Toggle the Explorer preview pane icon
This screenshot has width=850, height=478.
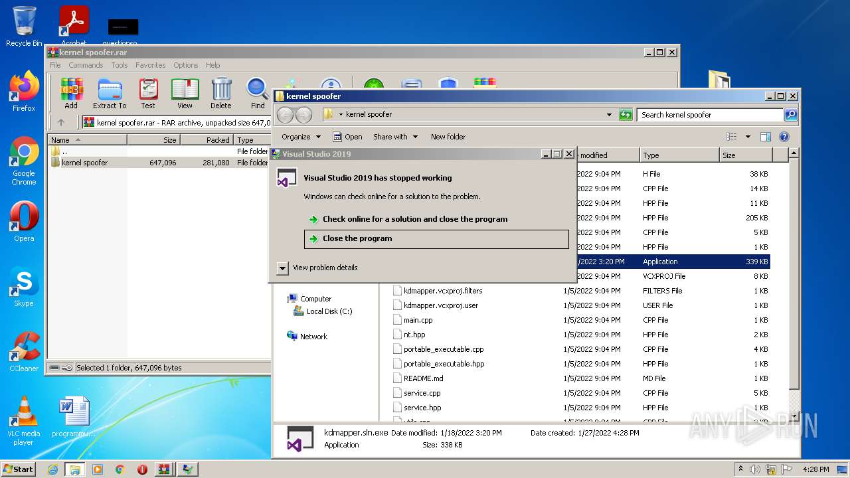(766, 137)
